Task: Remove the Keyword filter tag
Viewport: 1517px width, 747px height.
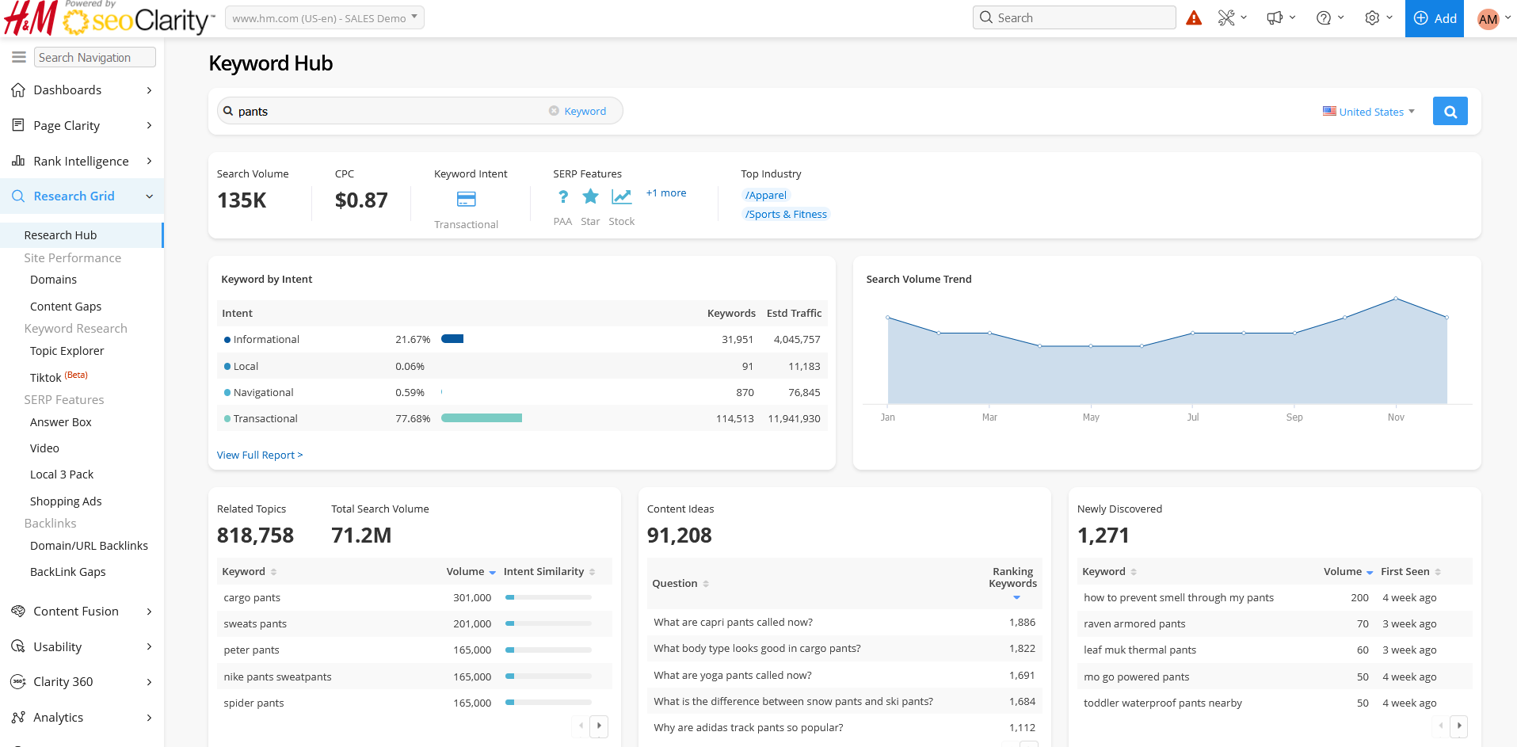Action: (x=554, y=111)
